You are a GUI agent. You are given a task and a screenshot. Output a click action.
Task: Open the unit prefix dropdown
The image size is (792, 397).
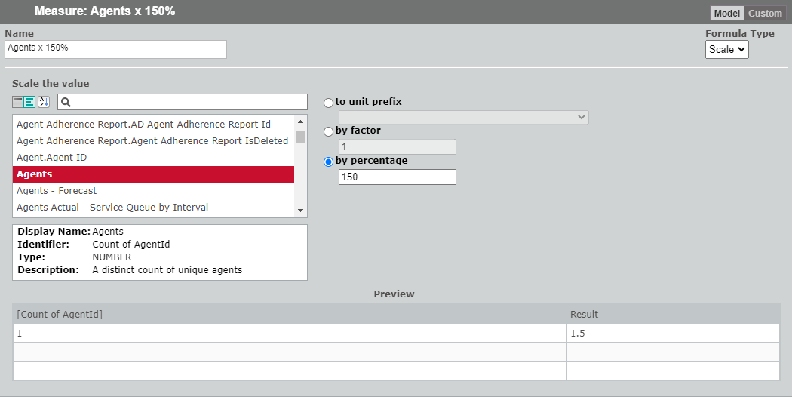click(463, 117)
